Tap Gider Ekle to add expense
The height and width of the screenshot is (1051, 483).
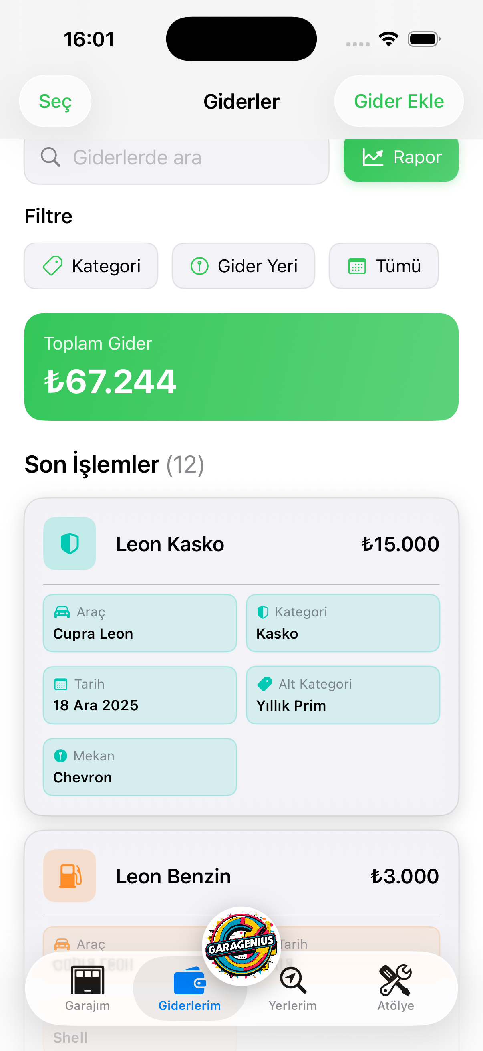click(398, 101)
